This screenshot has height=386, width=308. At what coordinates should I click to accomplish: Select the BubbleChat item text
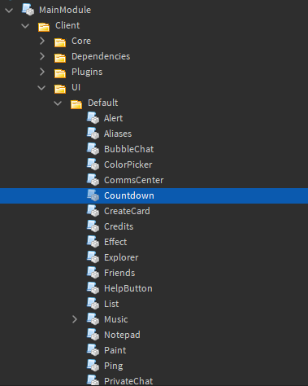click(x=129, y=149)
